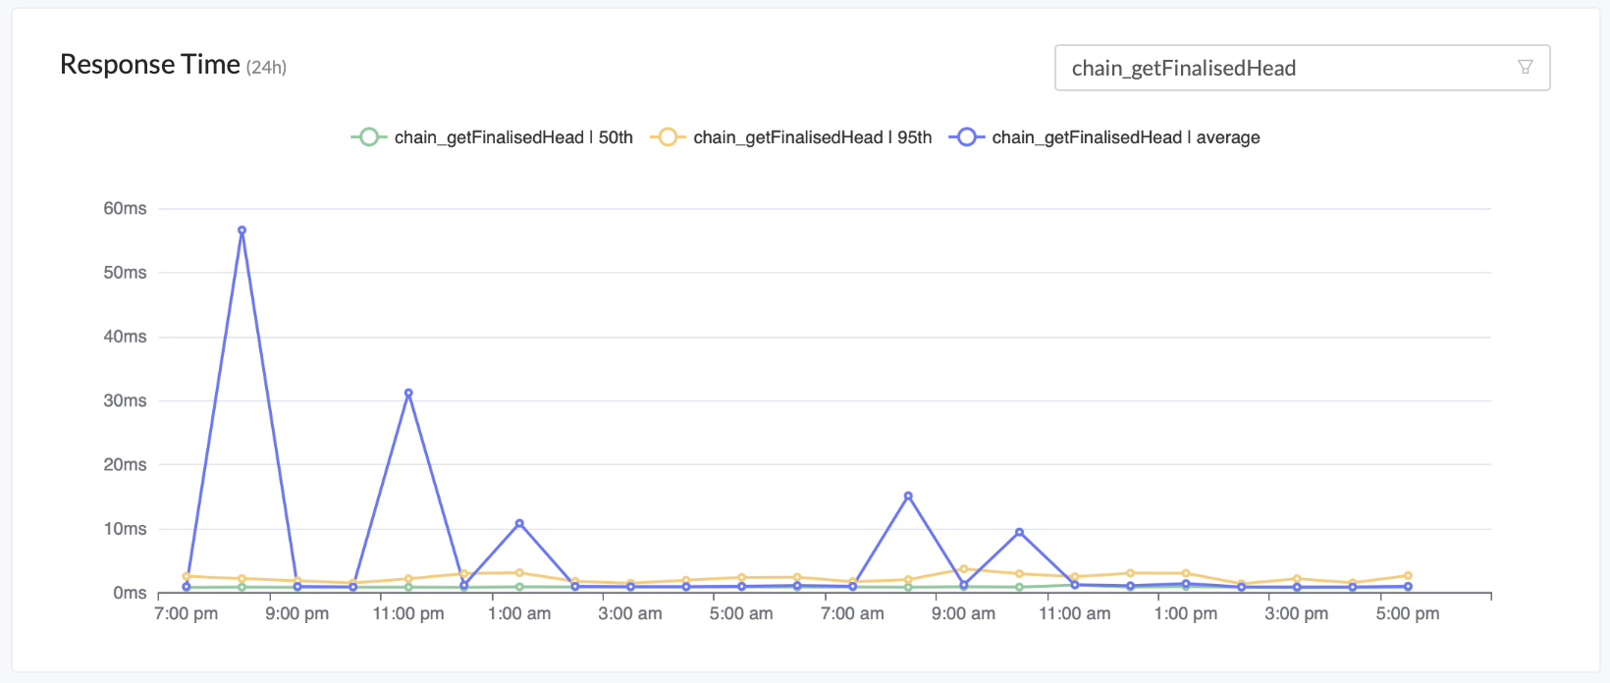Viewport: 1610px width, 683px height.
Task: Click the green 50th legend circle marker
Action: point(368,137)
